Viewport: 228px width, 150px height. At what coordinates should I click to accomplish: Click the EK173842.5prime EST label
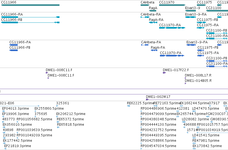coord(207,146)
